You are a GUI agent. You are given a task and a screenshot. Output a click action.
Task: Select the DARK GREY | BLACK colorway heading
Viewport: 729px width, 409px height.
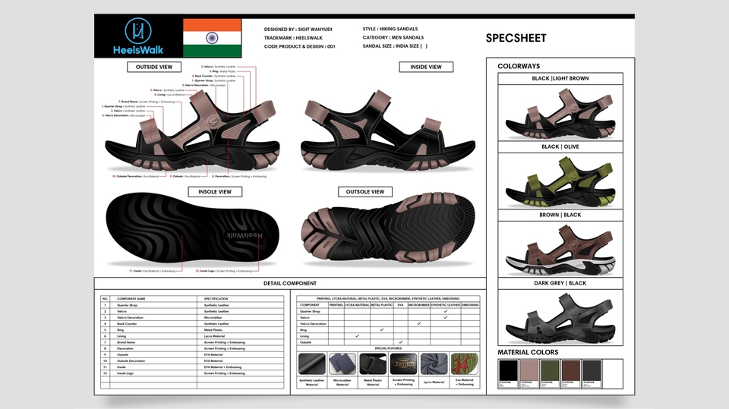pyautogui.click(x=560, y=283)
